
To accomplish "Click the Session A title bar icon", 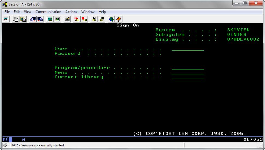I will click(5, 4).
